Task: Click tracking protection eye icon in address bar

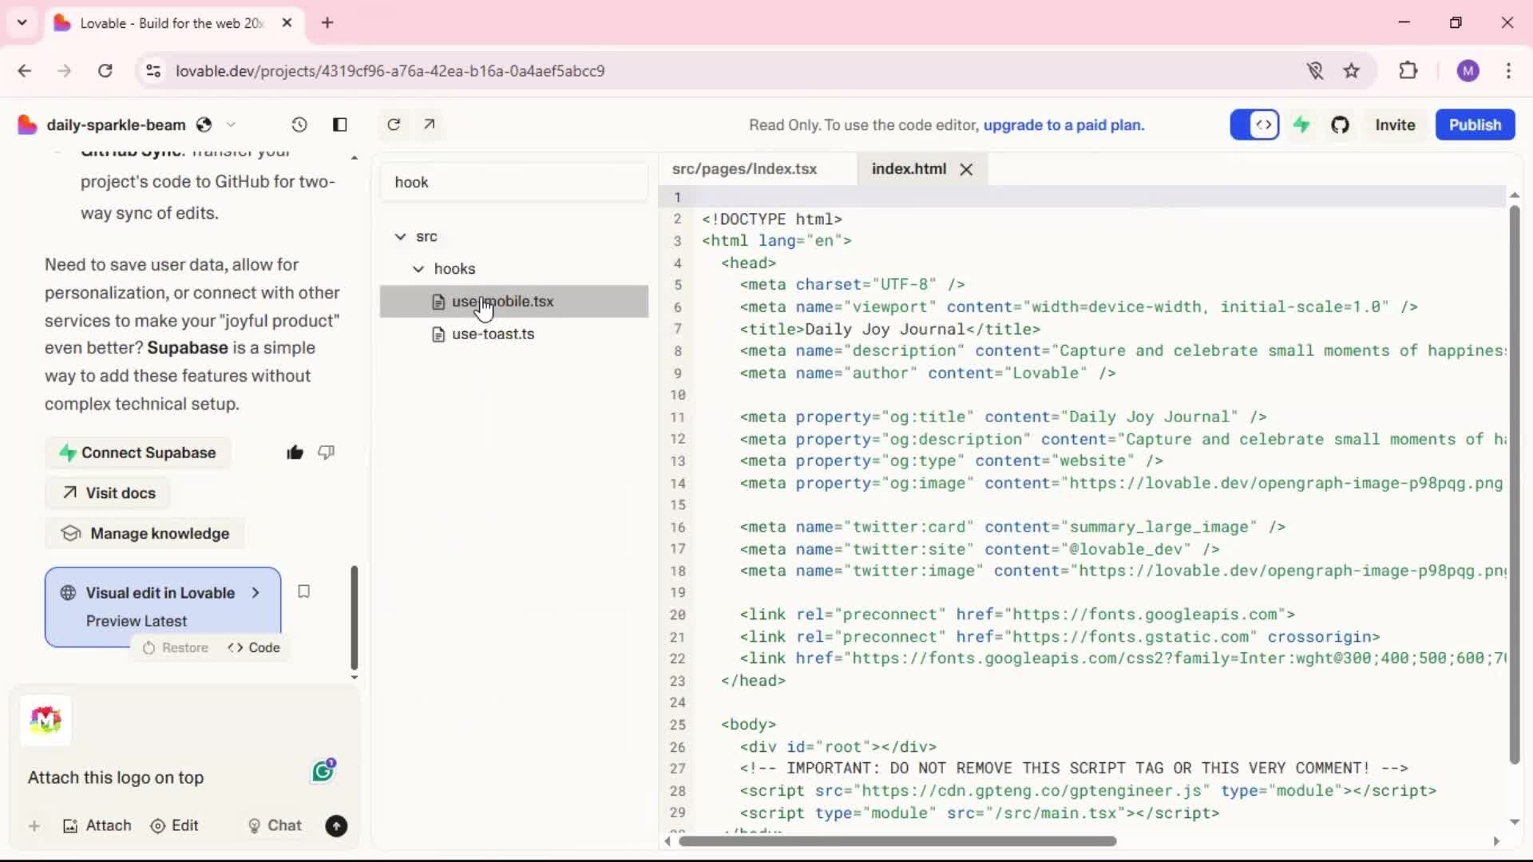Action: point(1314,71)
